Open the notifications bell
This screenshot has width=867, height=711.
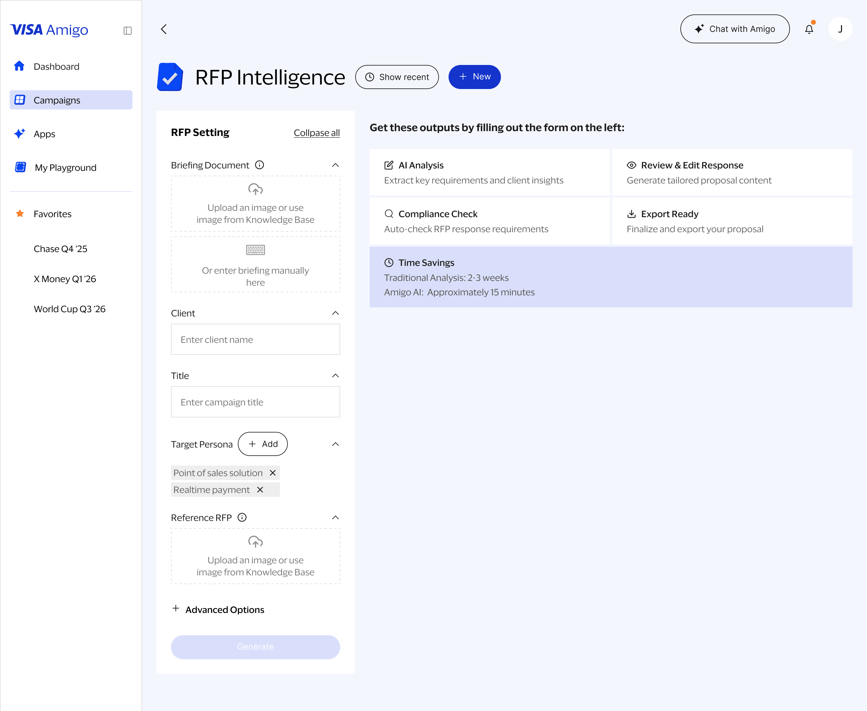pos(809,29)
